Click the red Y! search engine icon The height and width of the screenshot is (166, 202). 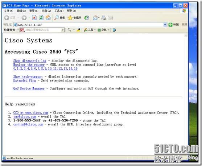22,30
